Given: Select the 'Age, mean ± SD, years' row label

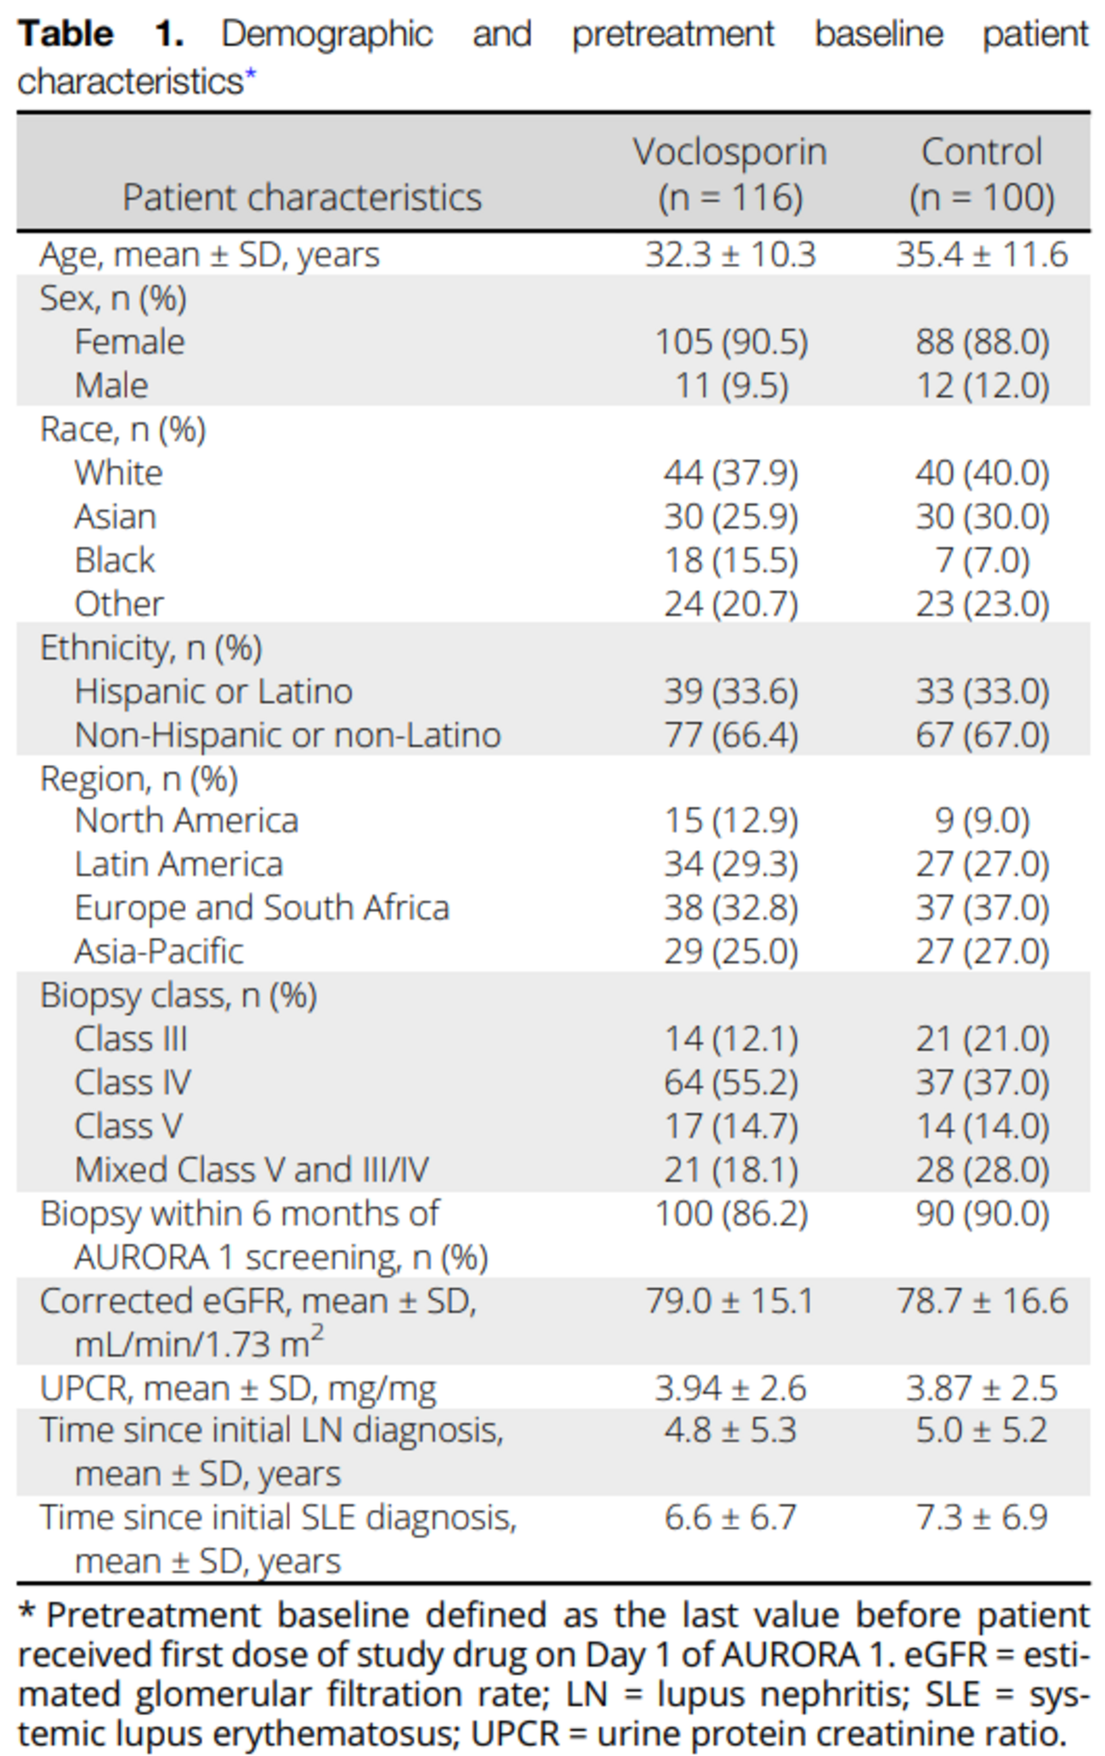Looking at the screenshot, I should (209, 254).
